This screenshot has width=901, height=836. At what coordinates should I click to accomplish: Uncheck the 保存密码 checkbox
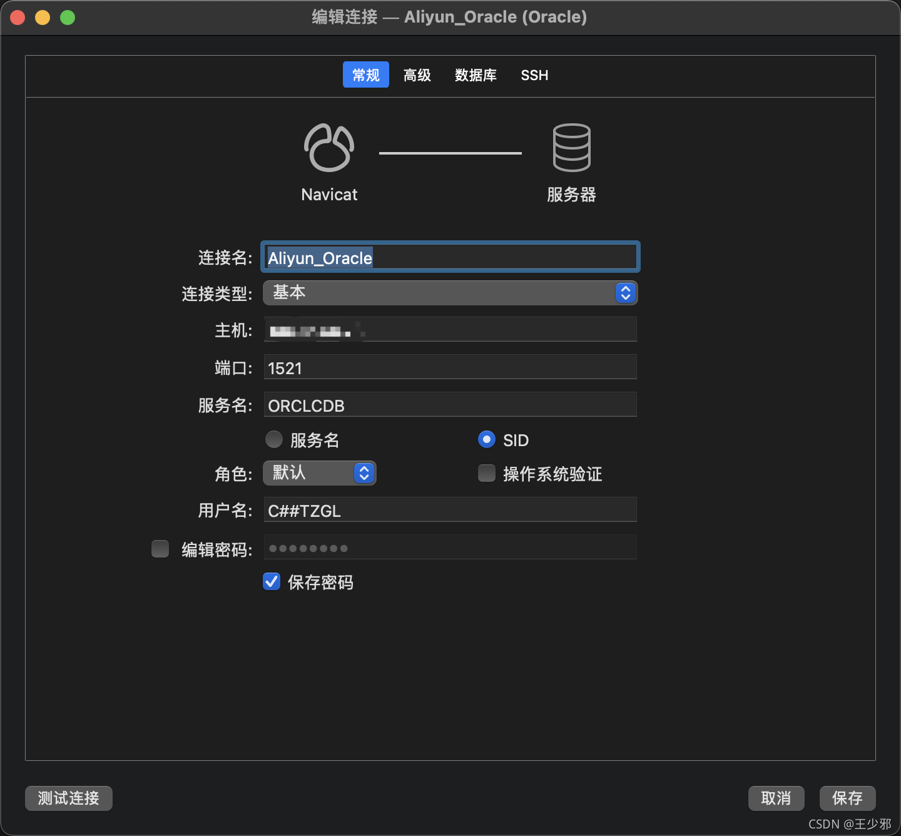[x=272, y=582]
